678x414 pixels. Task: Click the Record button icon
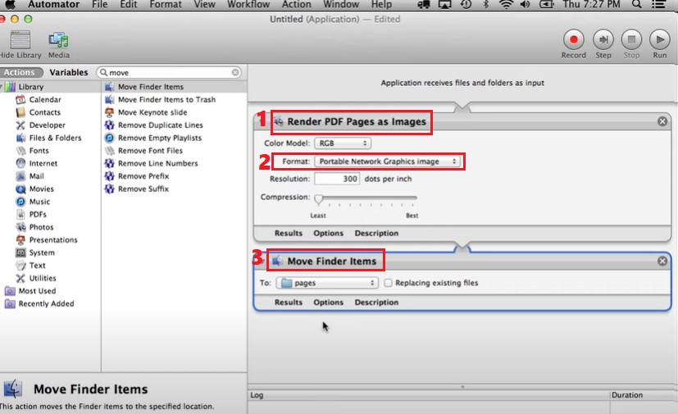pyautogui.click(x=573, y=40)
